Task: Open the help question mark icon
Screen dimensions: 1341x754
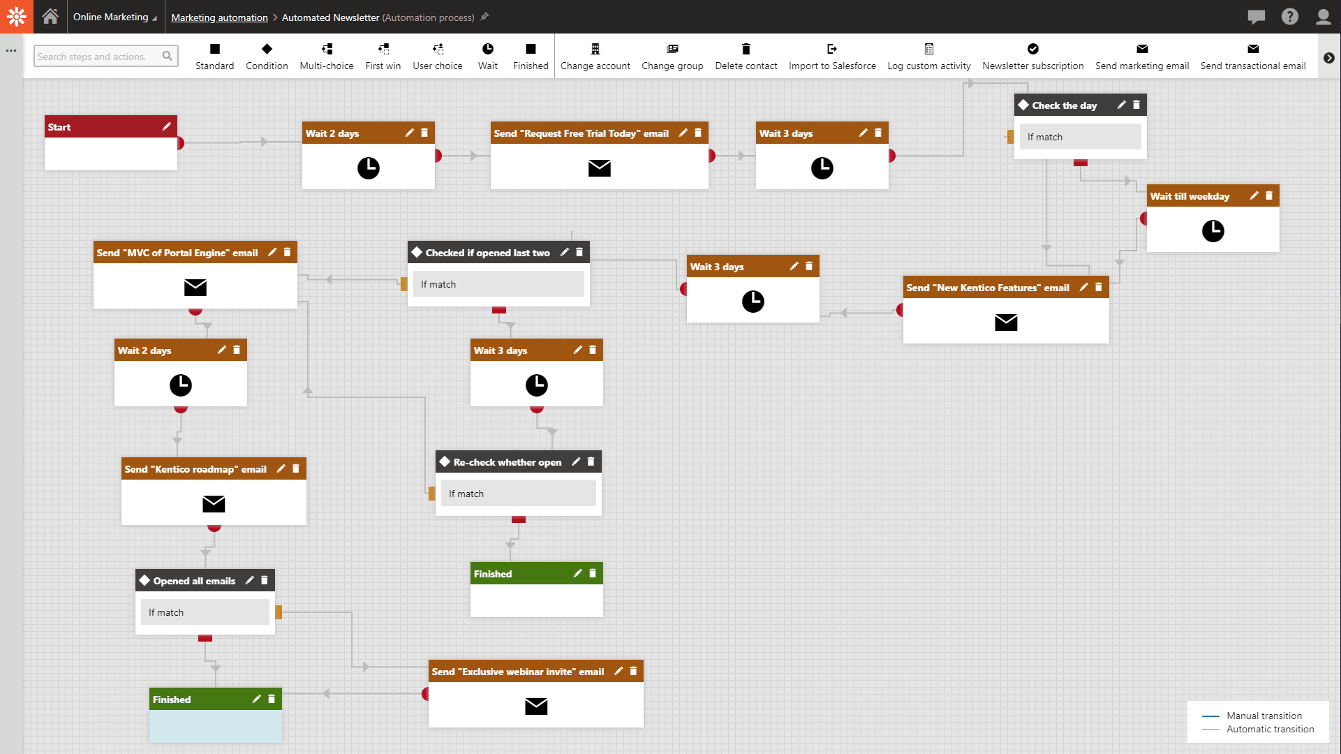Action: [x=1290, y=17]
